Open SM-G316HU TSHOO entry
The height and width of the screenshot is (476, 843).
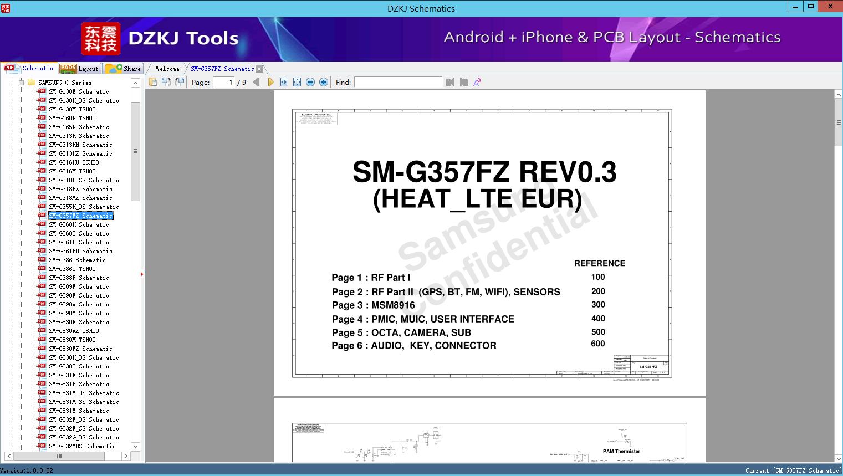[x=74, y=162]
